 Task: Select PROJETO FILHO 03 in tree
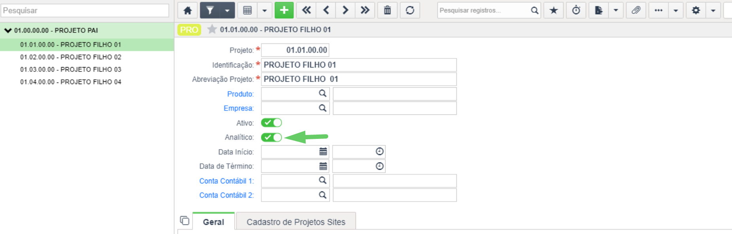pyautogui.click(x=71, y=69)
